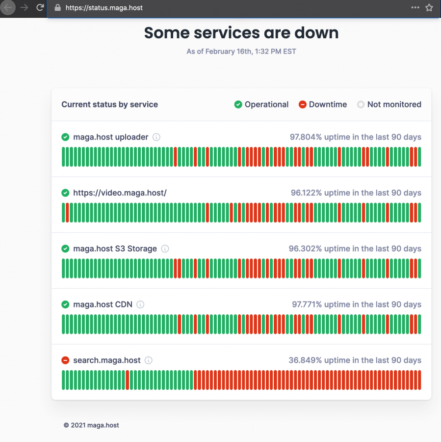The width and height of the screenshot is (441, 442).
Task: Click the '© 2021 maga.host' footer text
Action: coord(91,425)
